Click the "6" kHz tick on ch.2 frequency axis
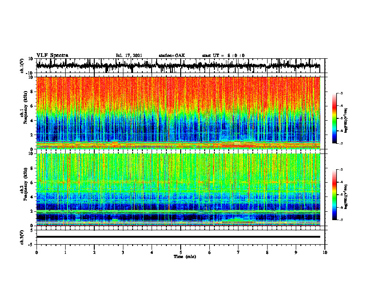Screen dimensions: 366x283 click(x=32, y=183)
